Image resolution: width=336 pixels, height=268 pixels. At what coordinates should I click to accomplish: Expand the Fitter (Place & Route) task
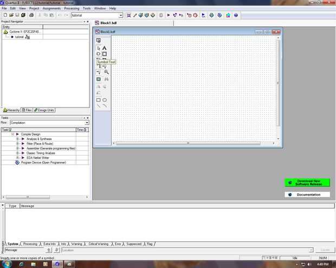coord(17,144)
